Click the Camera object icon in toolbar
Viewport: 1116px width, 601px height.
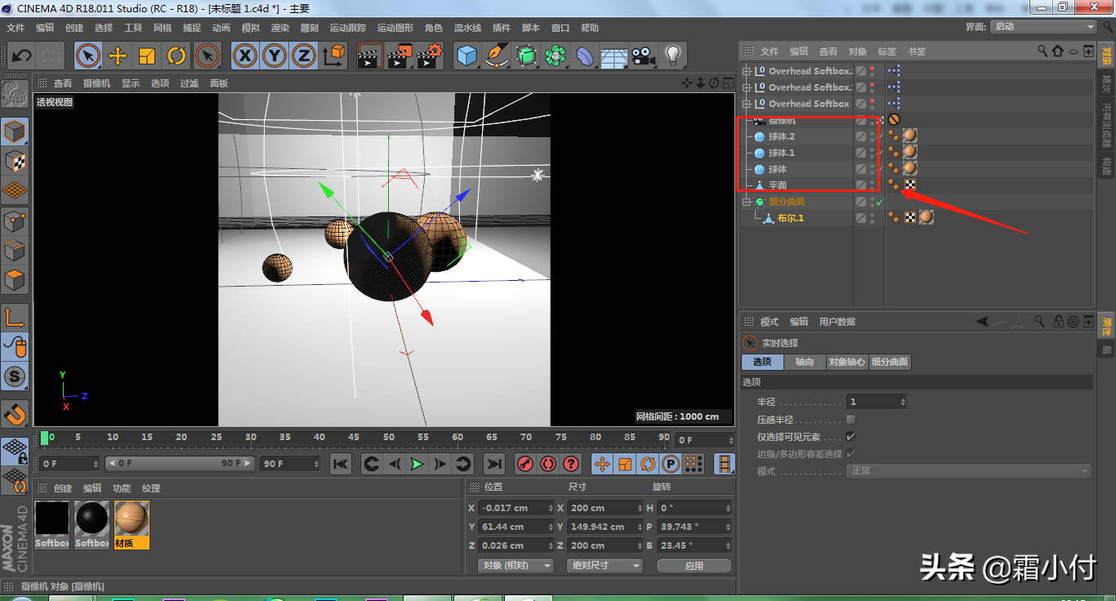pyautogui.click(x=643, y=56)
